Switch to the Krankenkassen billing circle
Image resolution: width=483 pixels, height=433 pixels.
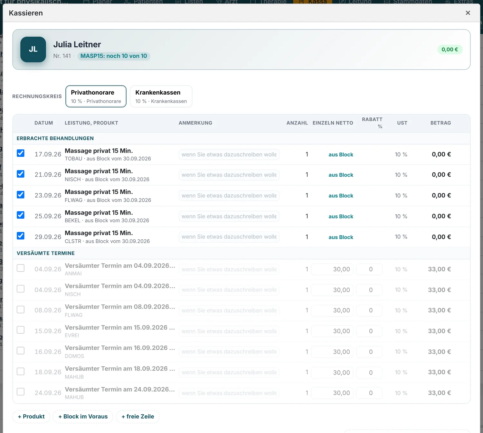click(161, 97)
